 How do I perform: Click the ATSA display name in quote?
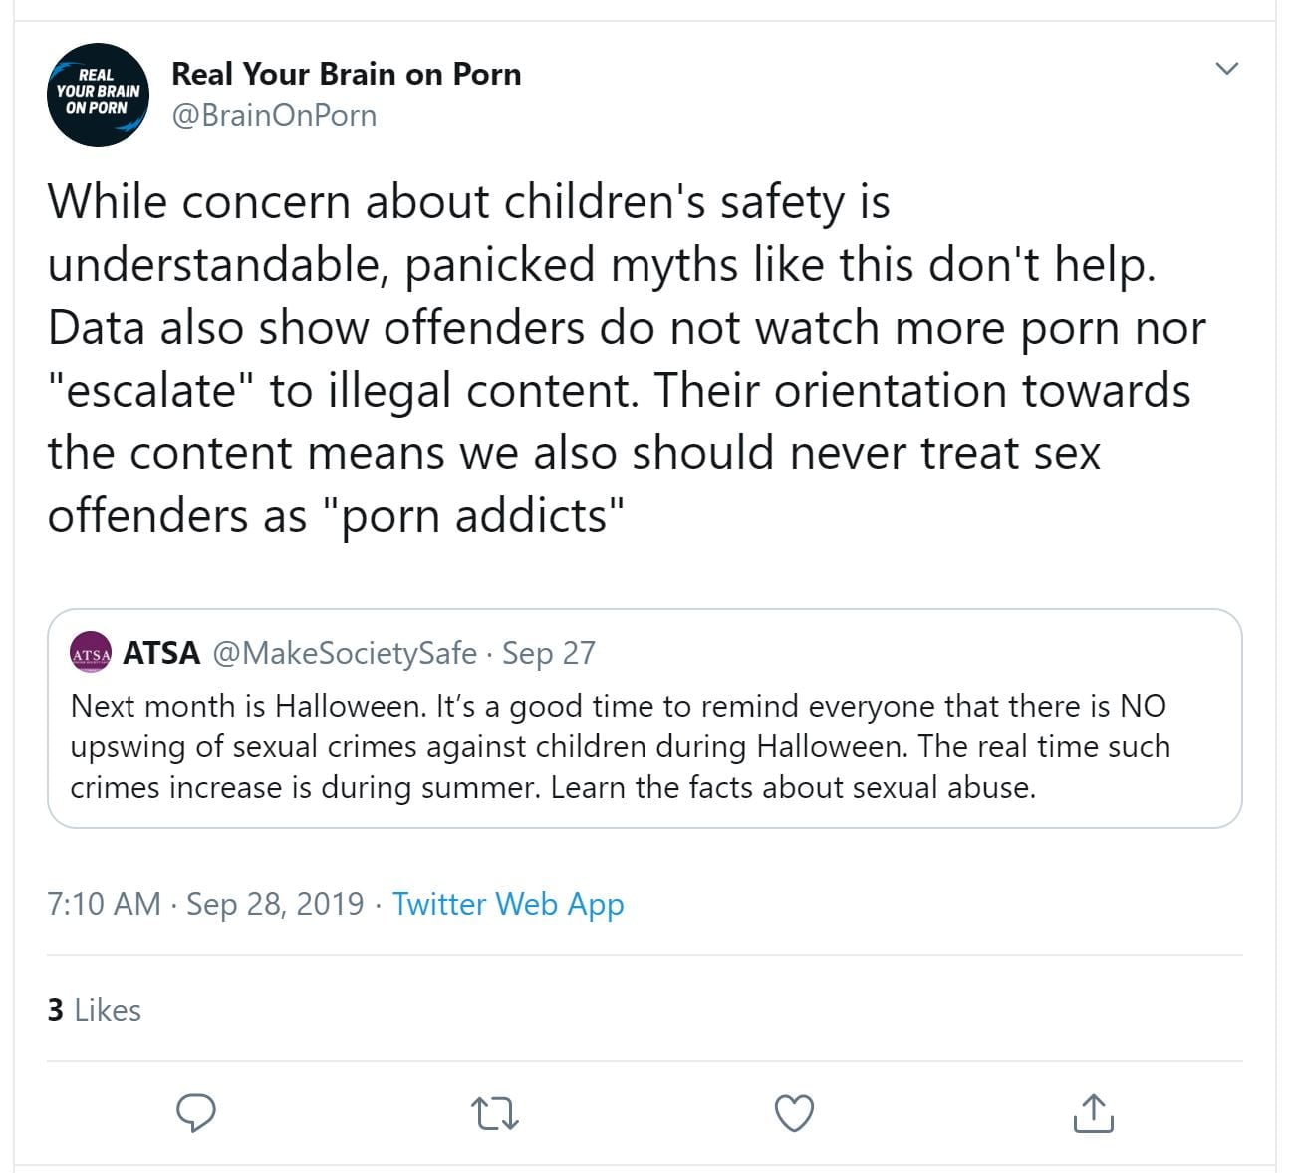(161, 653)
